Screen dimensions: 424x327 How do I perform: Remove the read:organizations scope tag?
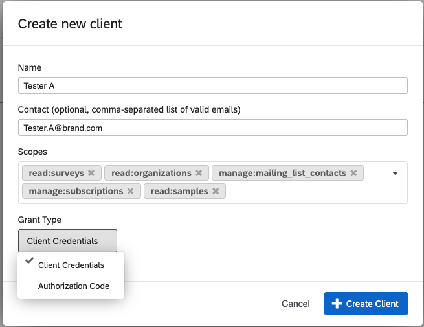tap(199, 173)
